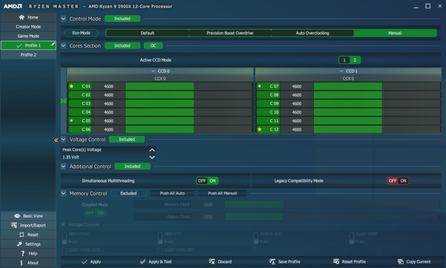The width and height of the screenshot is (446, 268).
Task: Go to the Home page
Action: pyautogui.click(x=28, y=17)
